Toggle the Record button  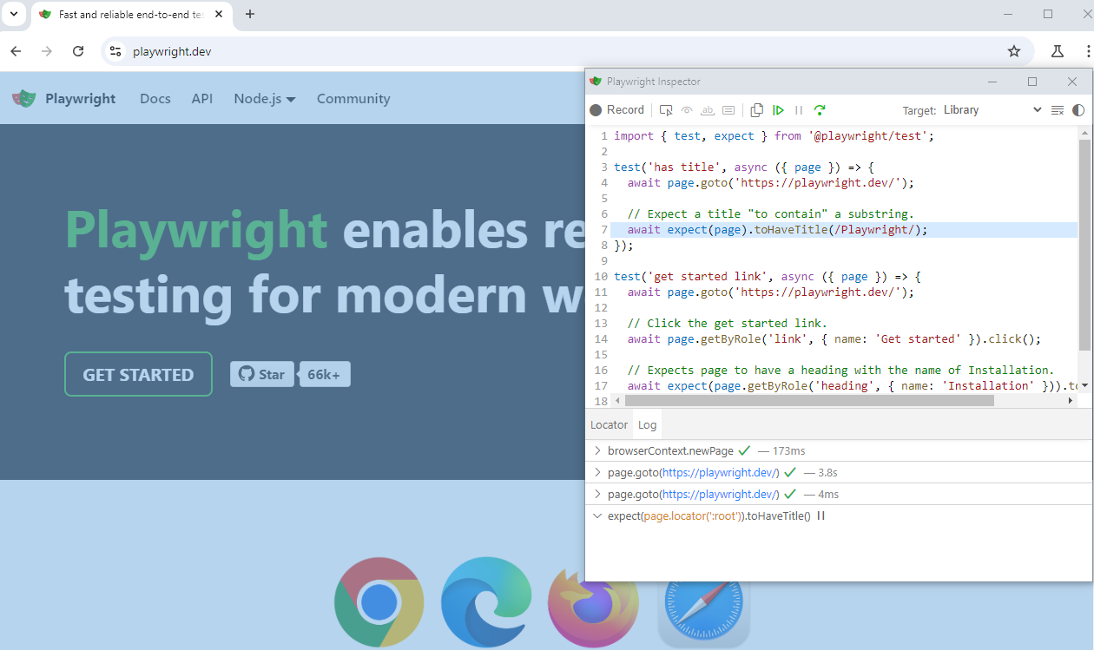pyautogui.click(x=617, y=110)
